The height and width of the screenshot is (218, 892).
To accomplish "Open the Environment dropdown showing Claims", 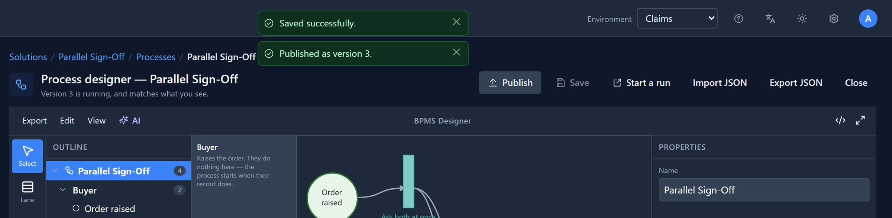I will pos(677,19).
